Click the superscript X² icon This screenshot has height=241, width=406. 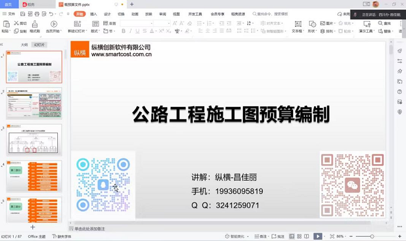(161, 31)
